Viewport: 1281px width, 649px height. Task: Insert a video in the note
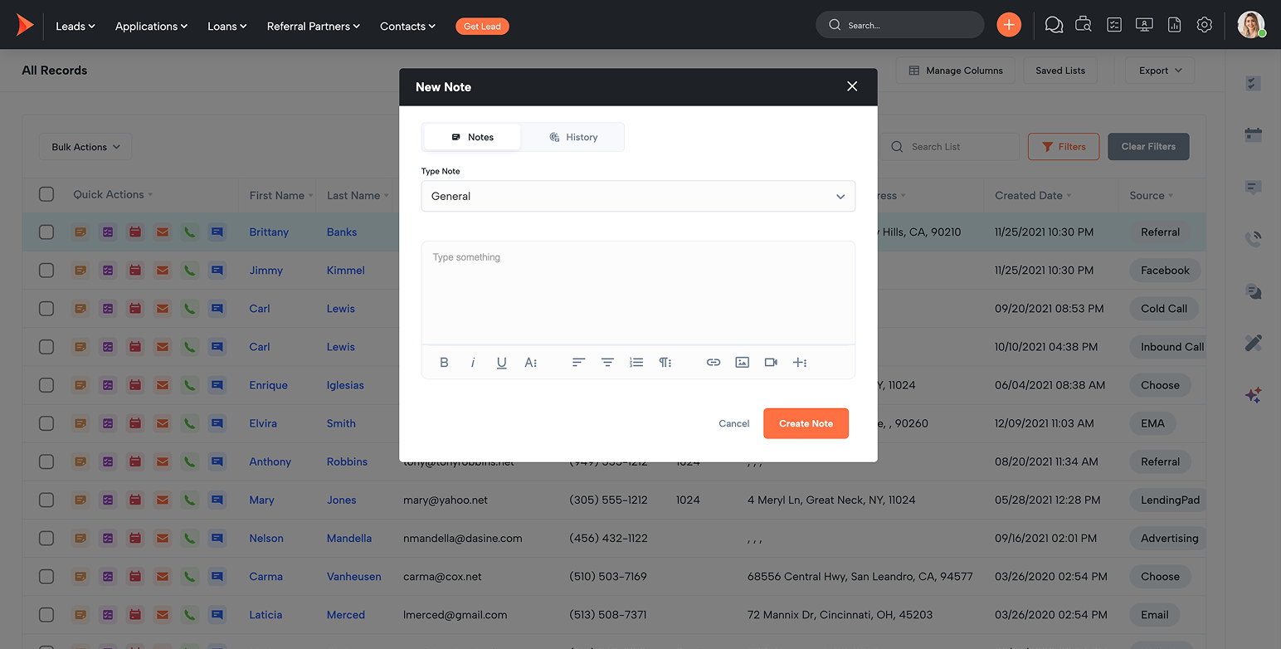point(771,363)
